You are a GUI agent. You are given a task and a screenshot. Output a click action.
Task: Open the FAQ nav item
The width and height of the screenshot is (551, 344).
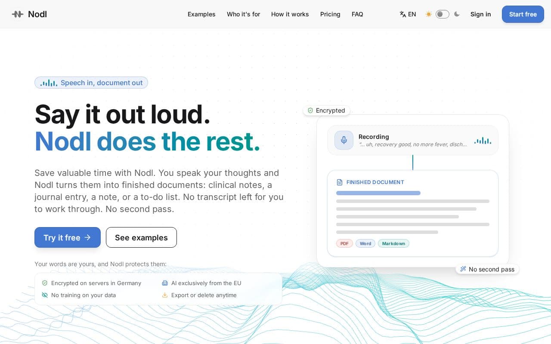[357, 14]
